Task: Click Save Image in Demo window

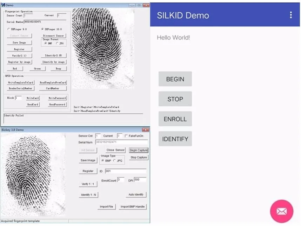Action: click(x=19, y=42)
